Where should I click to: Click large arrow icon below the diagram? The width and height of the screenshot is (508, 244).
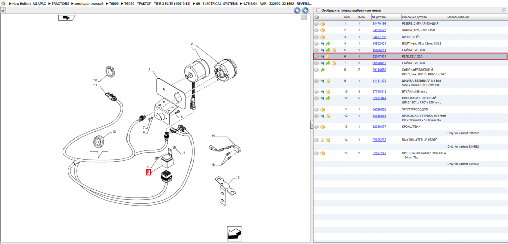pyautogui.click(x=235, y=233)
